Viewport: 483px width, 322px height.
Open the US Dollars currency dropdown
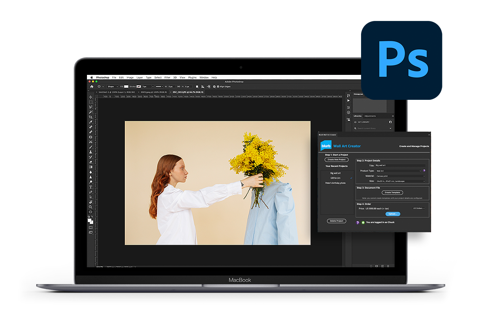pos(419,208)
